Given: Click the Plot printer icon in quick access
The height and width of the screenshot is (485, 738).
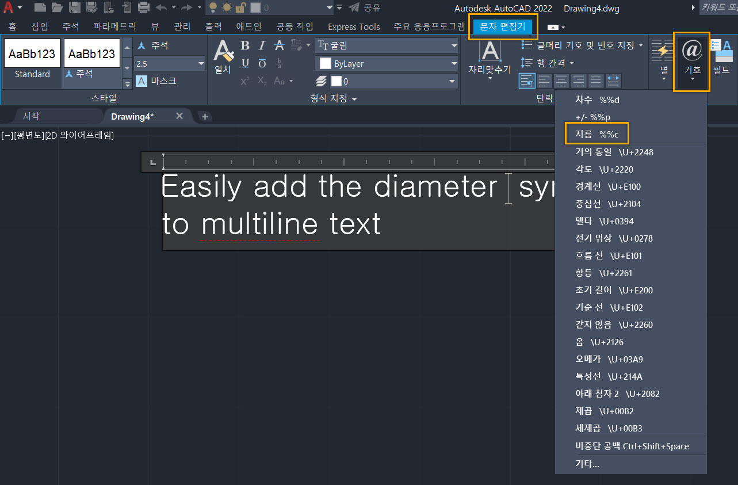Looking at the screenshot, I should click(143, 8).
